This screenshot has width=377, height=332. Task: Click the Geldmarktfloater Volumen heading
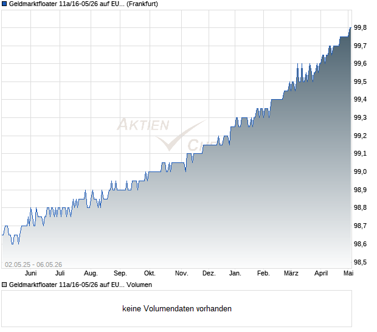tap(80, 285)
